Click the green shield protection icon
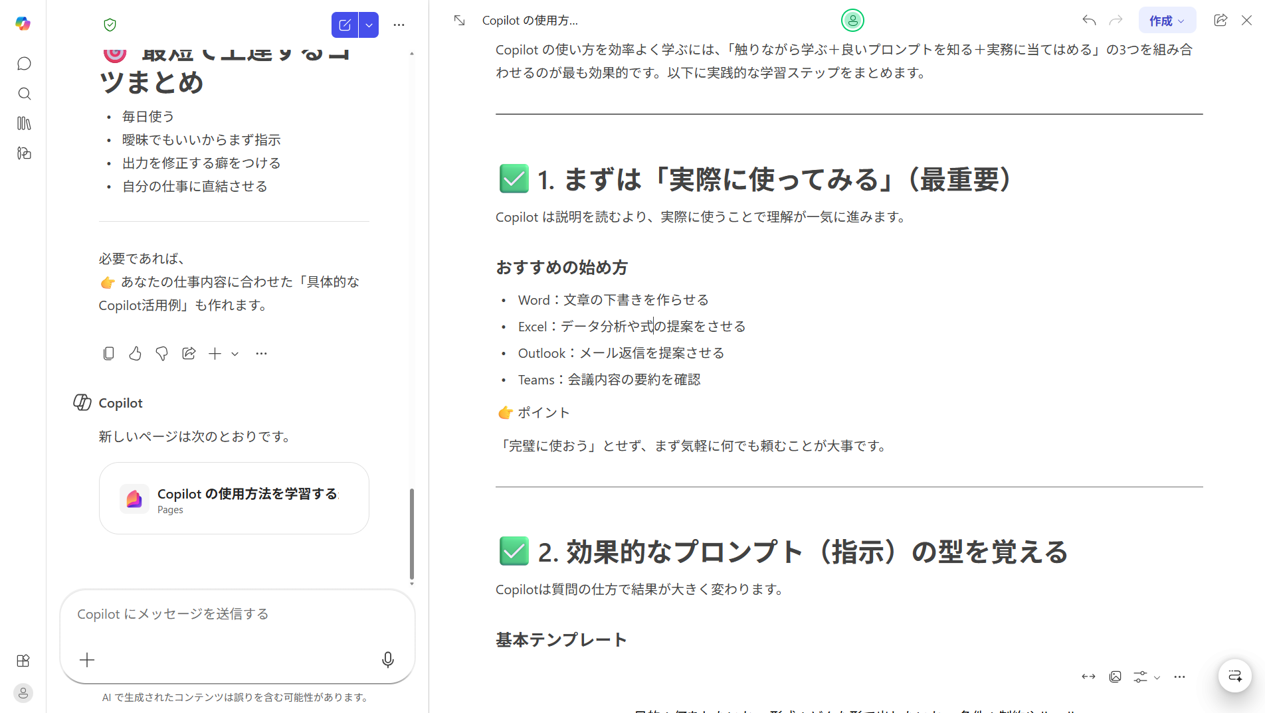1265x713 pixels. point(110,25)
